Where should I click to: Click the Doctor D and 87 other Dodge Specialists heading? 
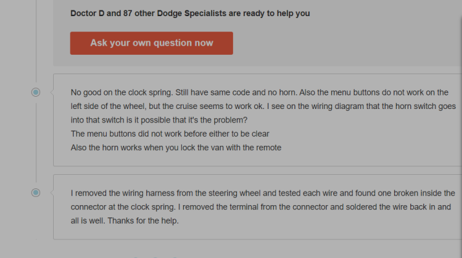point(190,14)
